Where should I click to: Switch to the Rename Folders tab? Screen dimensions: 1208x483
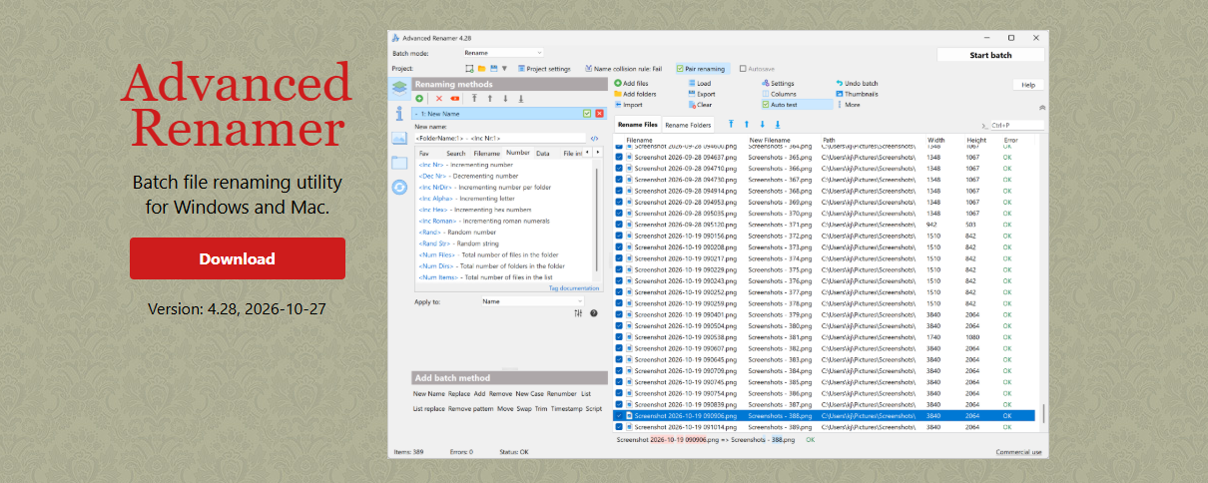[x=688, y=125]
